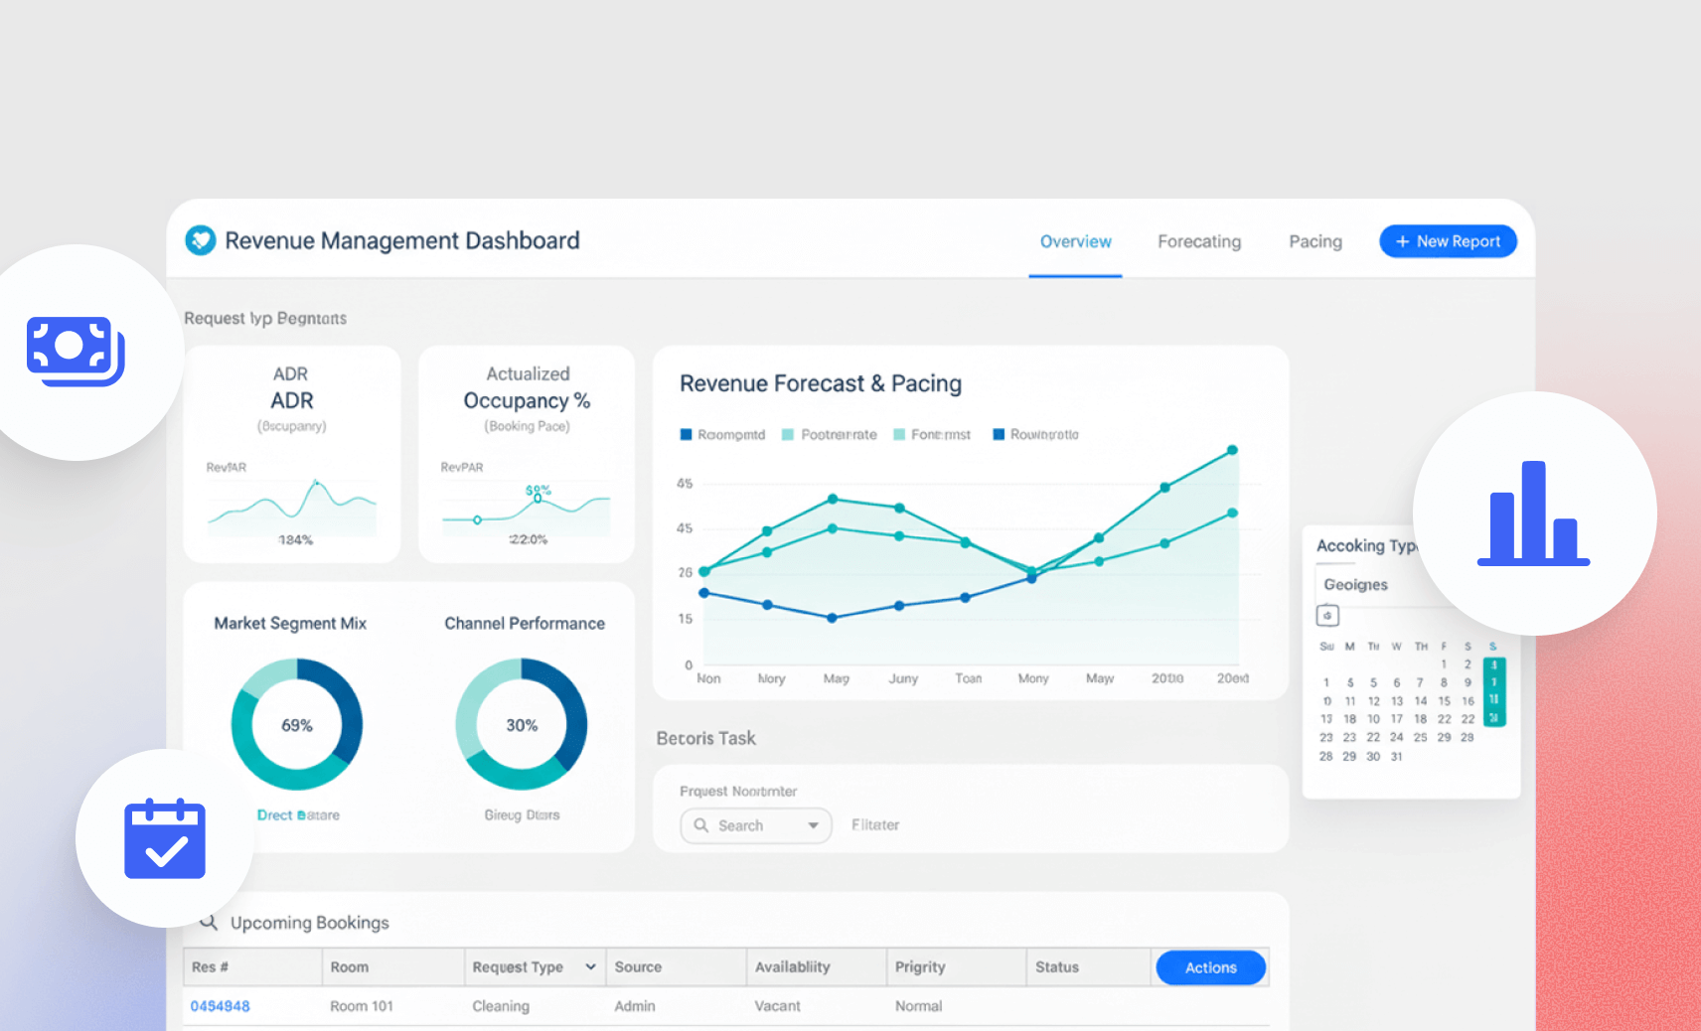Click the dollar icon above the calendar

click(1328, 616)
